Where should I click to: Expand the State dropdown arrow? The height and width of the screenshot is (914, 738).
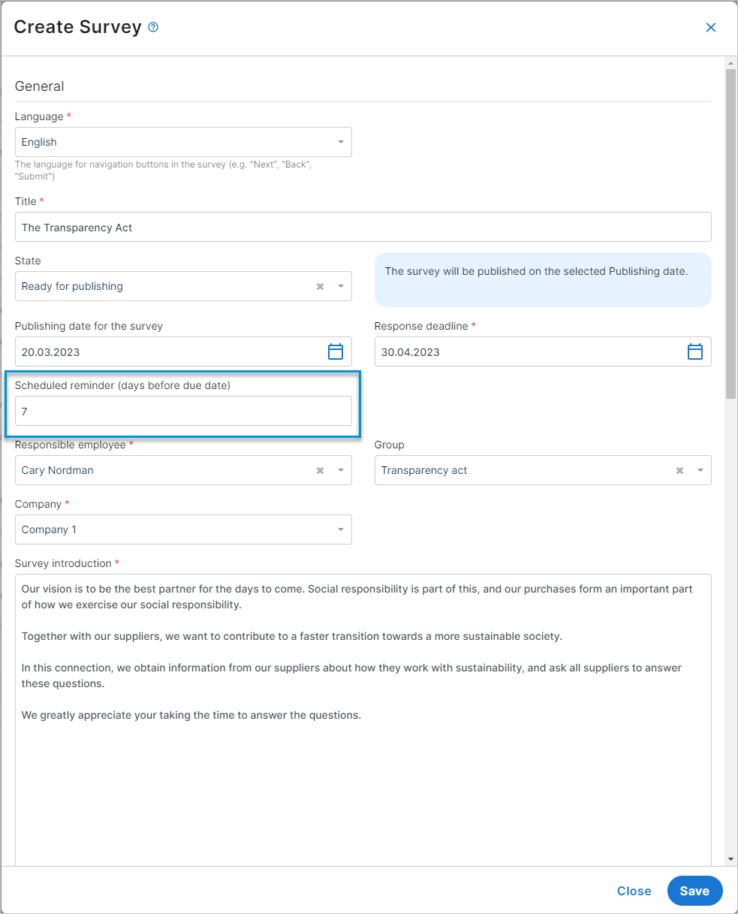pyautogui.click(x=341, y=286)
